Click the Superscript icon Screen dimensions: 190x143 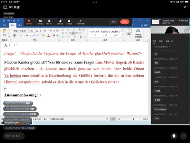coord(34,36)
